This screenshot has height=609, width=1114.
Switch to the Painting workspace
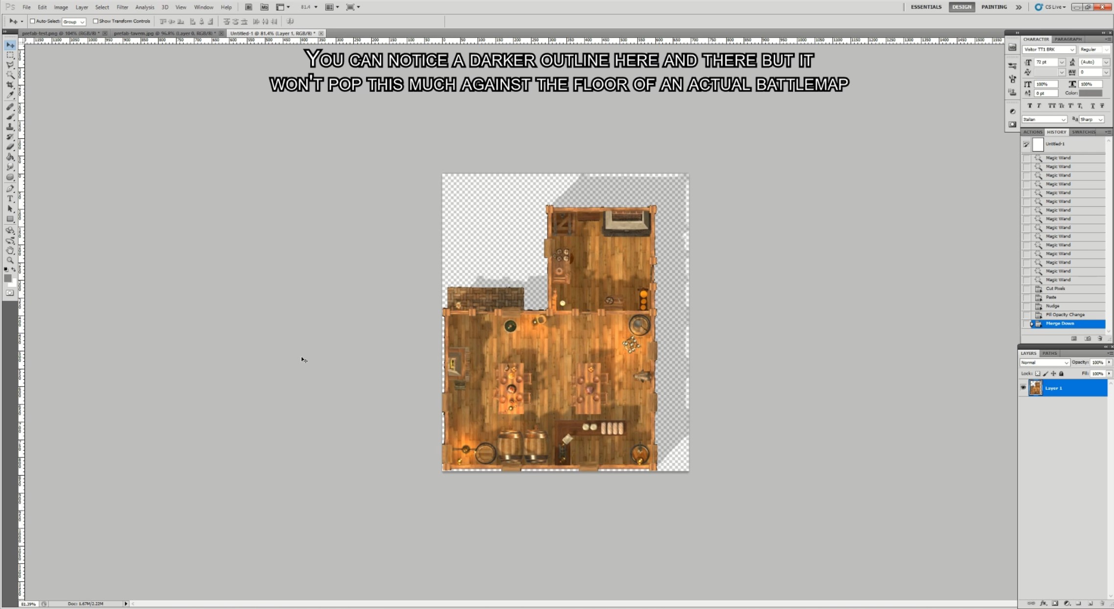tap(994, 7)
